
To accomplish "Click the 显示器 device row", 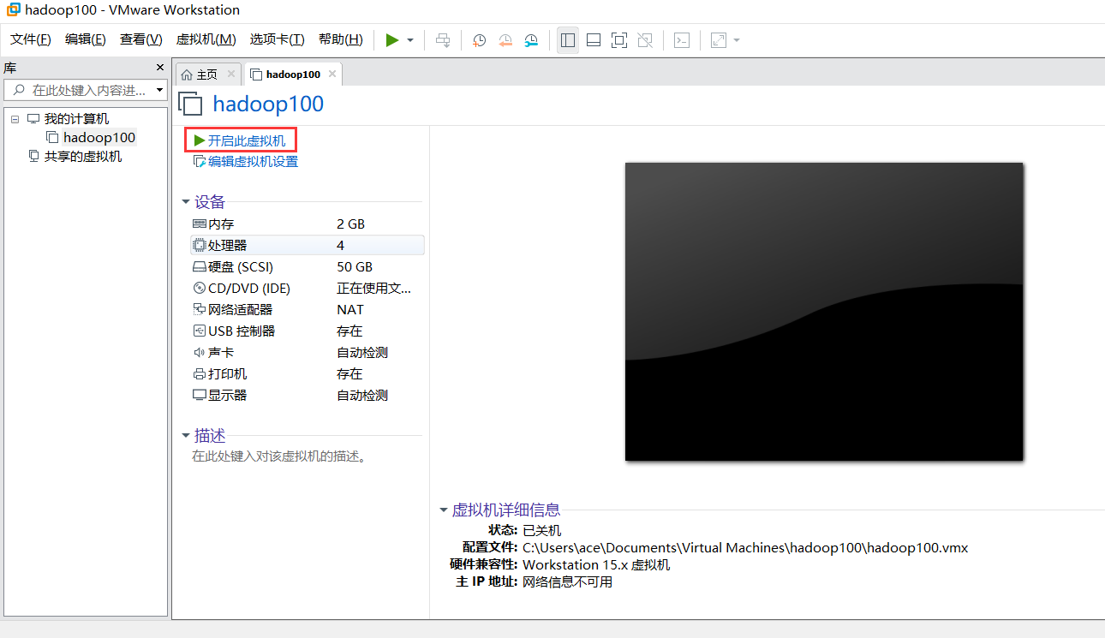I will click(308, 395).
